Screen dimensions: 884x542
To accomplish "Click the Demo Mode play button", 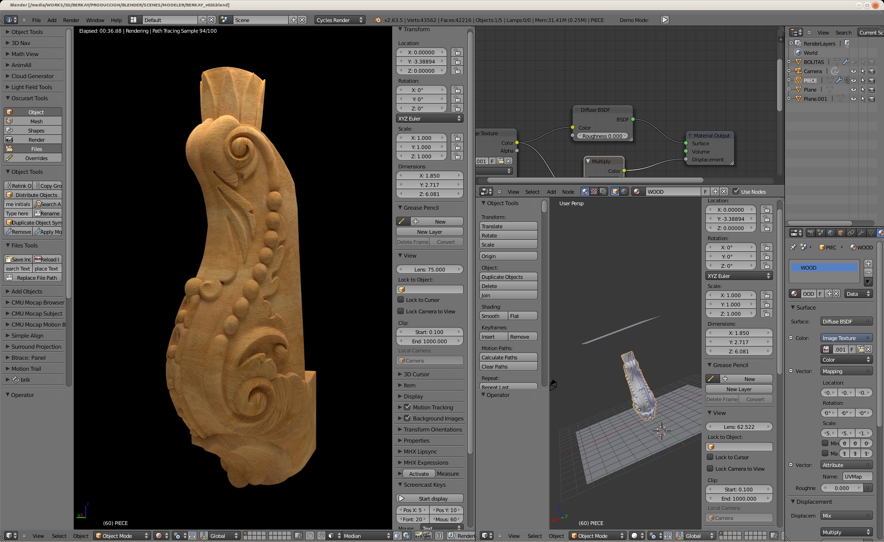I will (664, 20).
